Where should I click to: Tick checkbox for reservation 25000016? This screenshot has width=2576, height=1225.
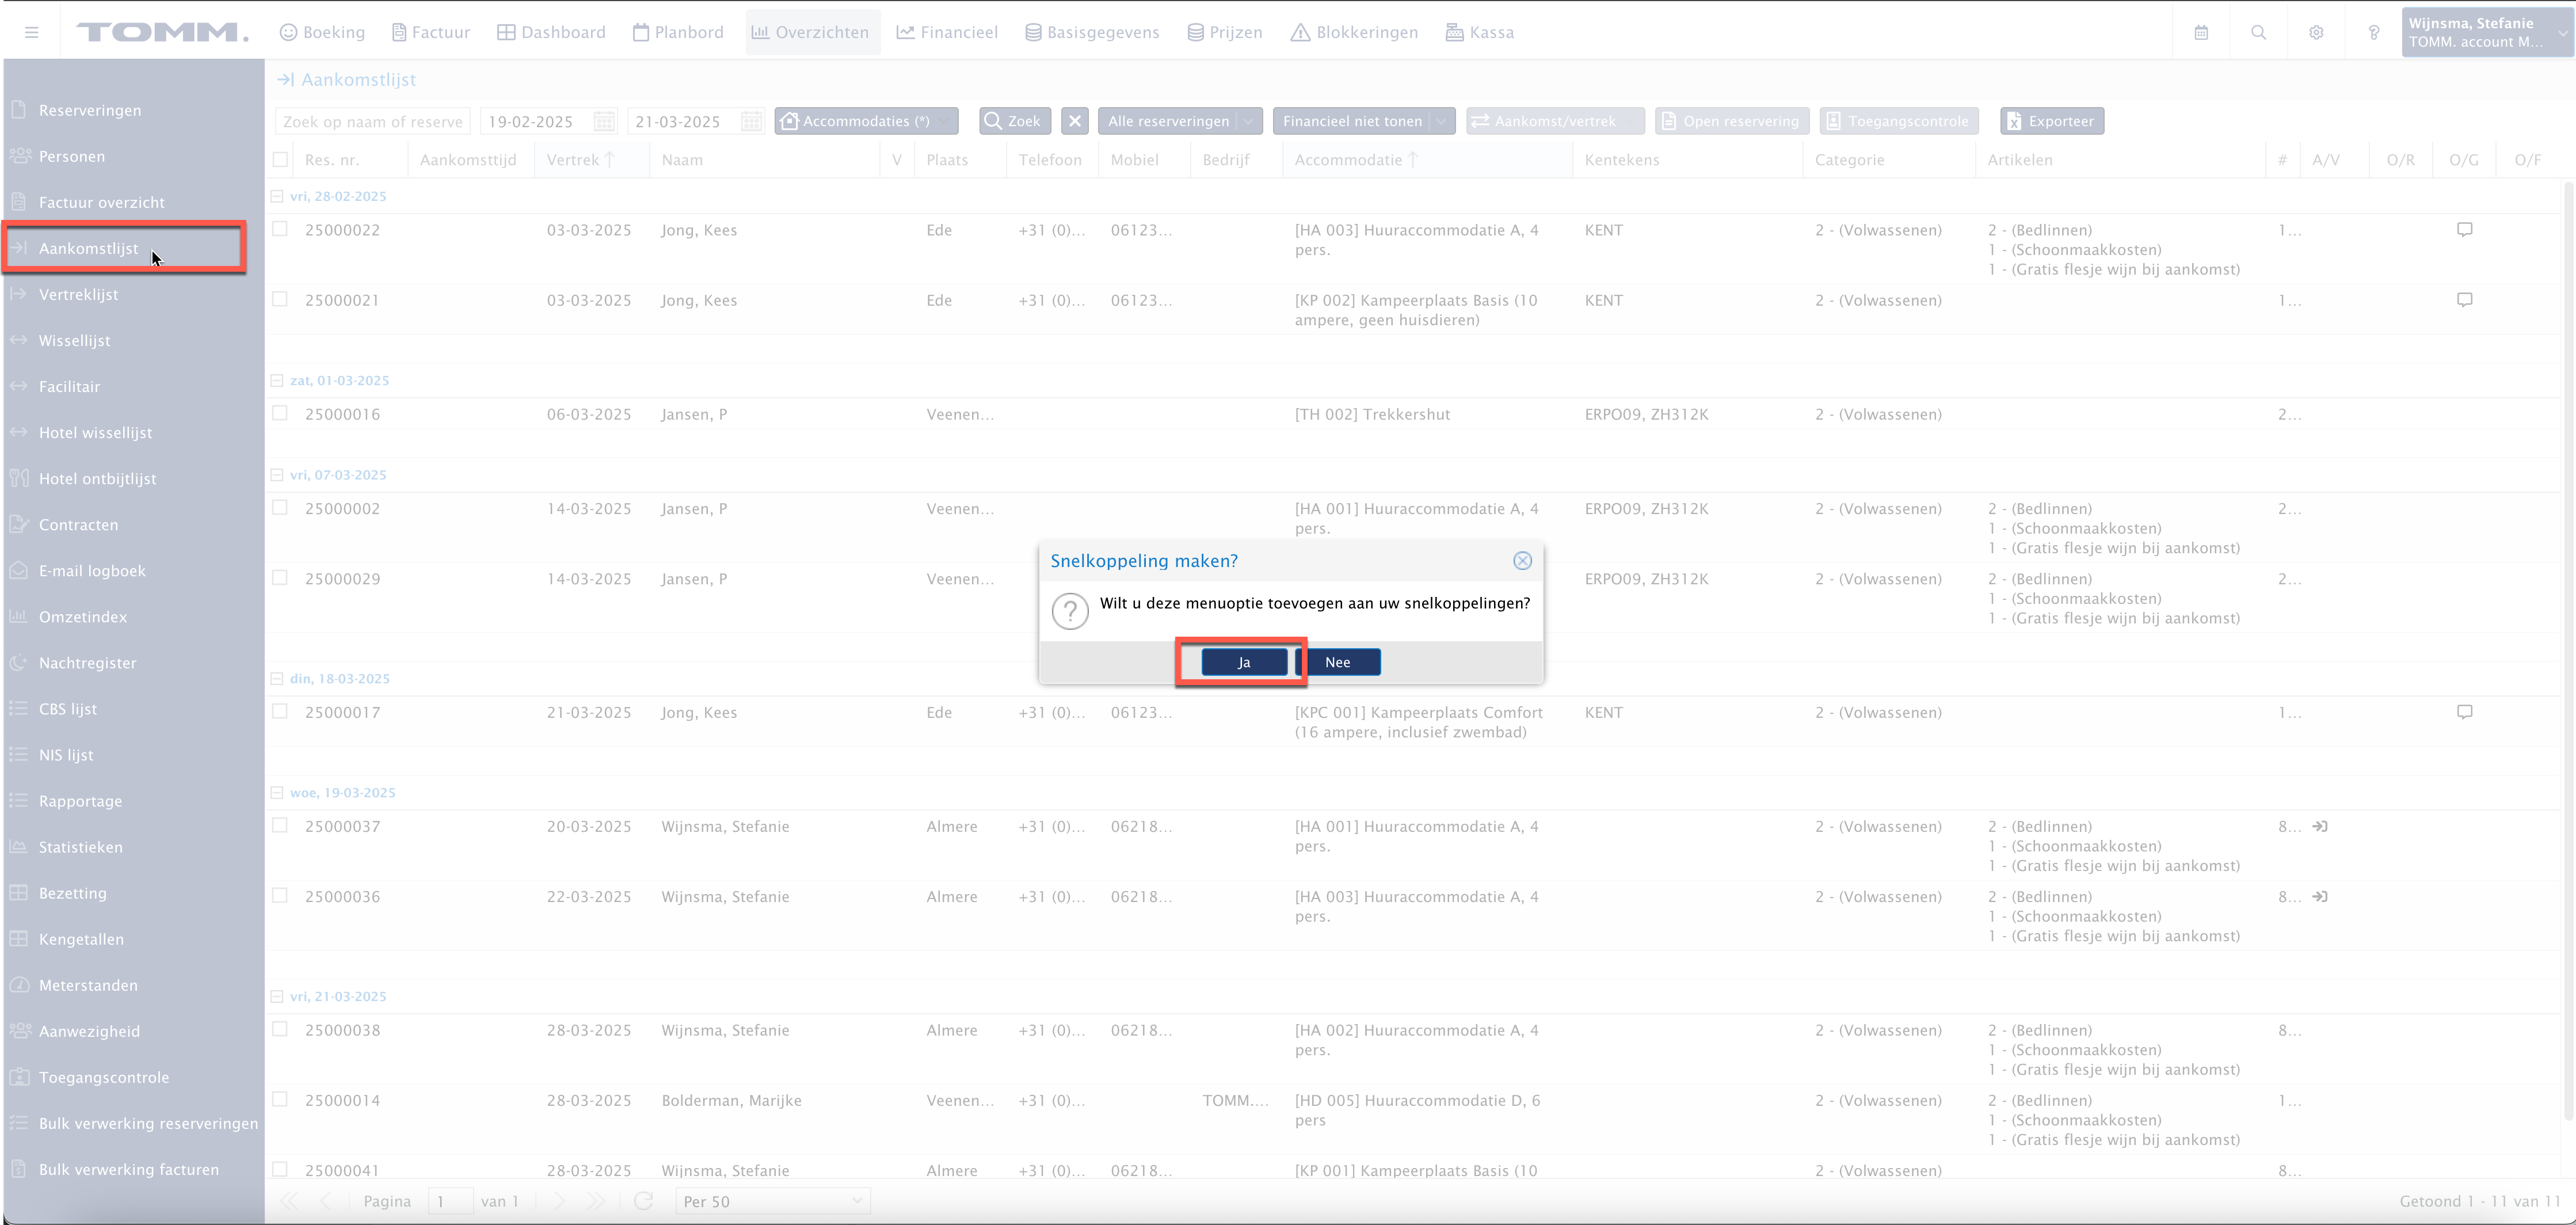280,413
